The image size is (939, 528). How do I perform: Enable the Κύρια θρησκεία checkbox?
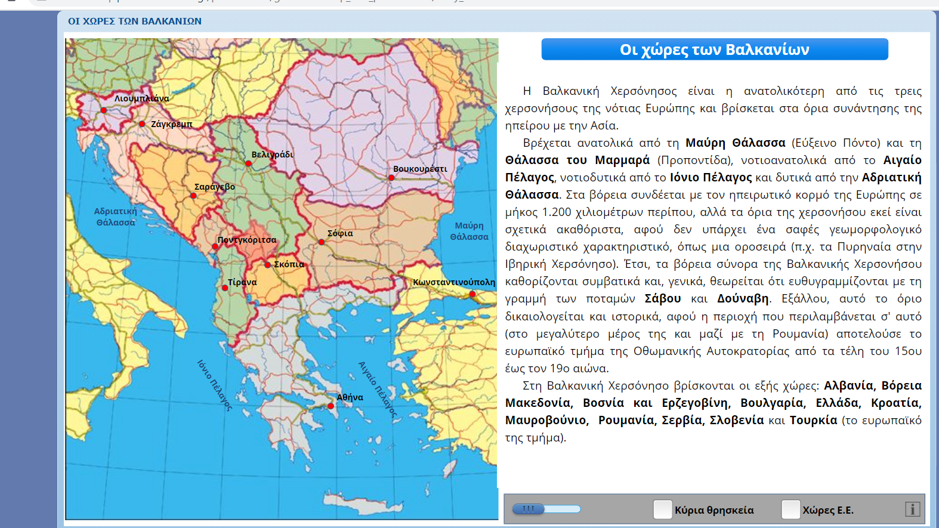click(x=663, y=510)
